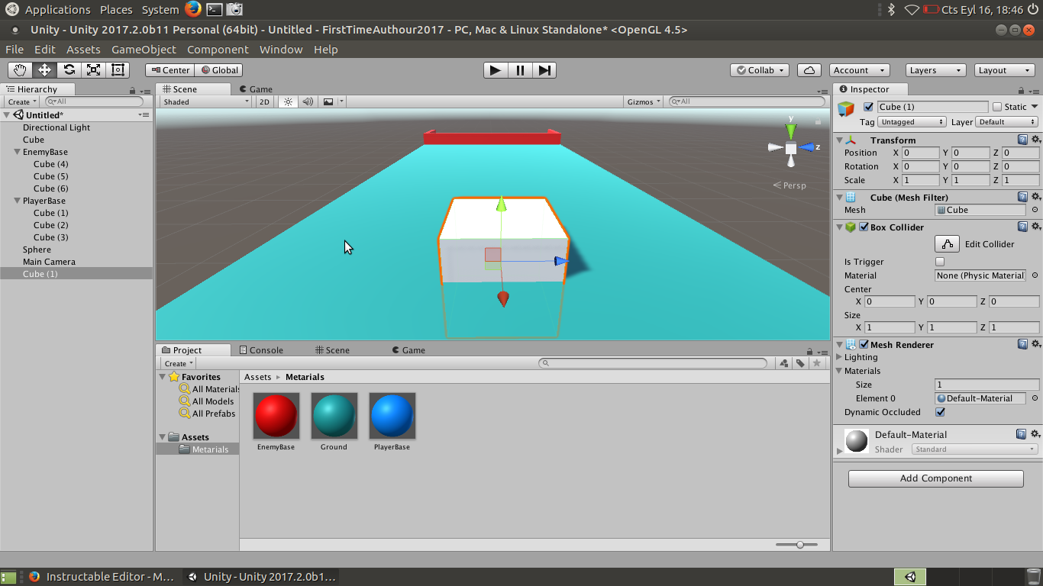Open the object picker for Element 0

[x=1035, y=398]
